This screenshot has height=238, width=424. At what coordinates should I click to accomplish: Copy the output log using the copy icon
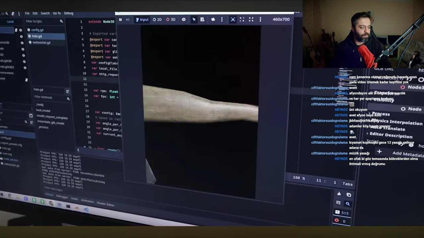(x=348, y=195)
